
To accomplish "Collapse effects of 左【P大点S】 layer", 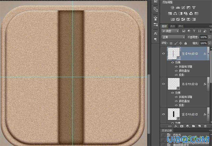I will pos(208,54).
